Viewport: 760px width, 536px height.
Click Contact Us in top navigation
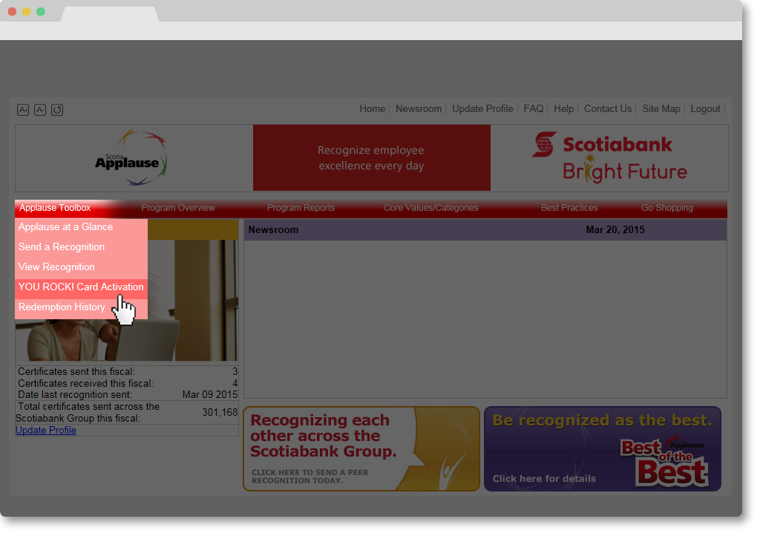pyautogui.click(x=607, y=108)
